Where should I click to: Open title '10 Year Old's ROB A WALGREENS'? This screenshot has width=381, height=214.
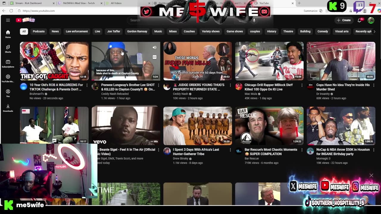pyautogui.click(x=56, y=87)
